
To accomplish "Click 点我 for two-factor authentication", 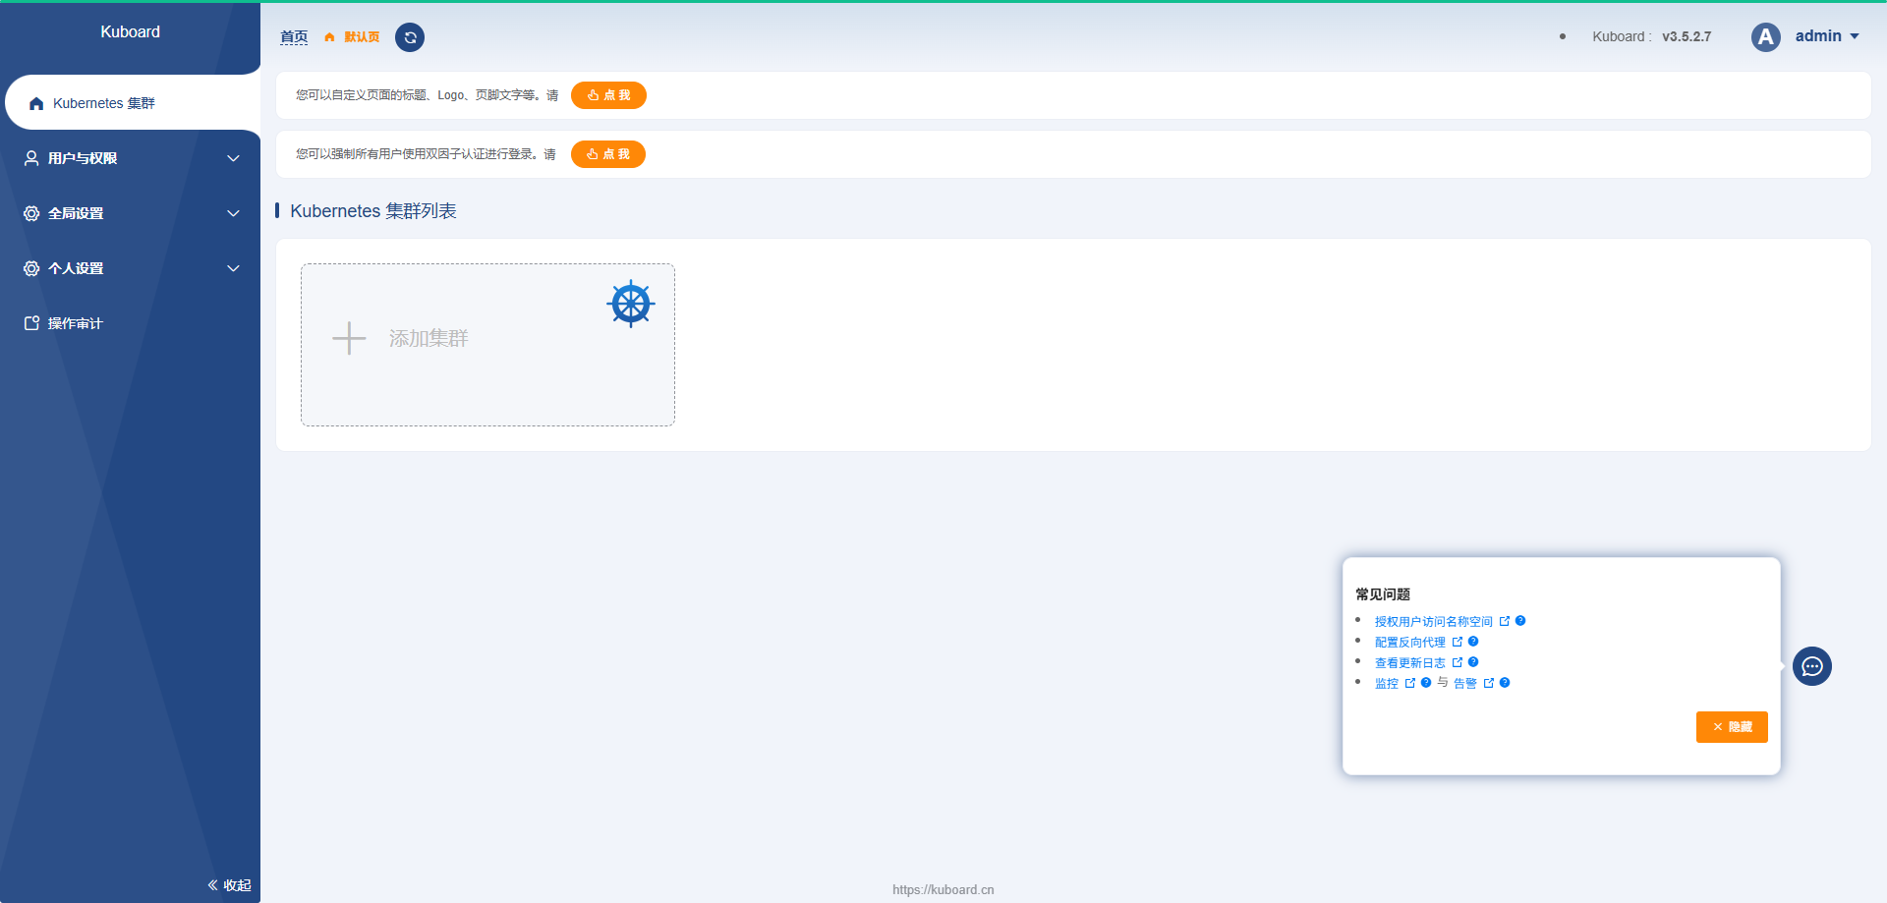I will 608,154.
